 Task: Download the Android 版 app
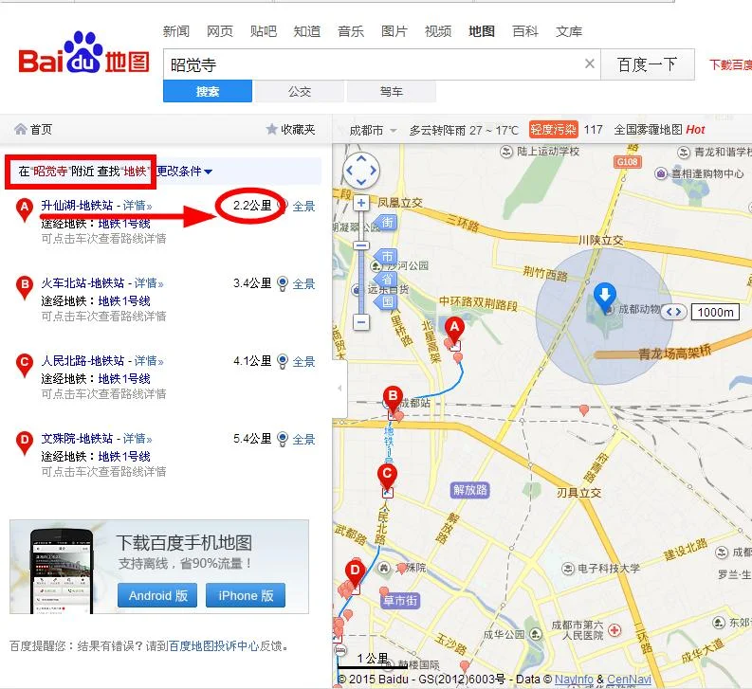tap(157, 595)
